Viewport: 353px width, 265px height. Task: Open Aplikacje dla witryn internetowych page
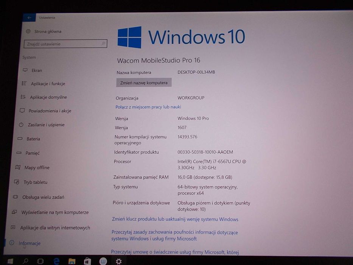pos(55,228)
